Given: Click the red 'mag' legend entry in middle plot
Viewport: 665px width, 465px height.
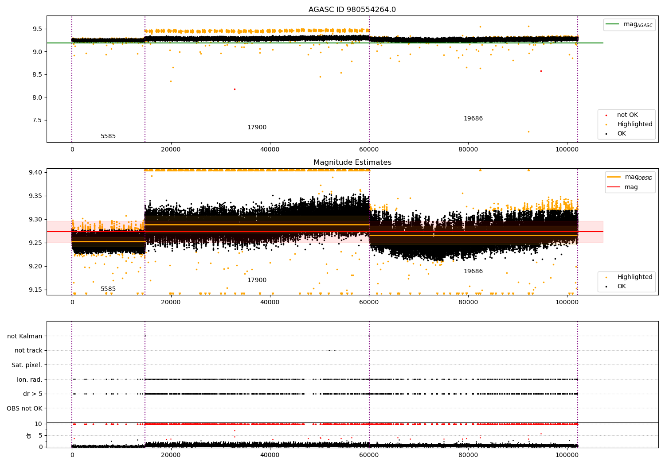Looking at the screenshot, I should [x=623, y=187].
